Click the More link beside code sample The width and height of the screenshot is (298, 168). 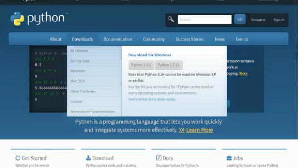coord(244,74)
